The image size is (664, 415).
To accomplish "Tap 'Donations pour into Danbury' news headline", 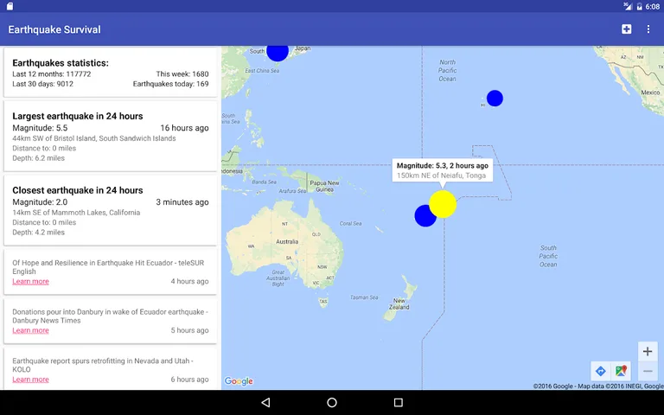I will 110,316.
